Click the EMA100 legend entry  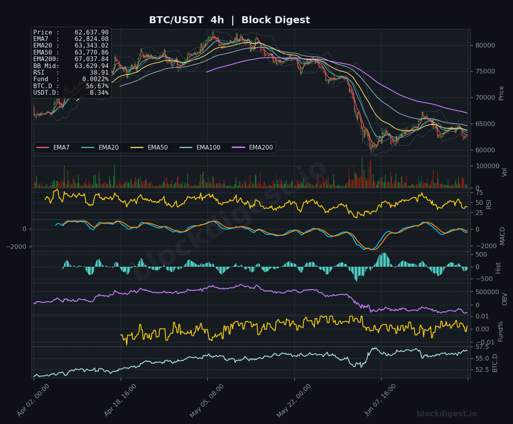pos(200,148)
